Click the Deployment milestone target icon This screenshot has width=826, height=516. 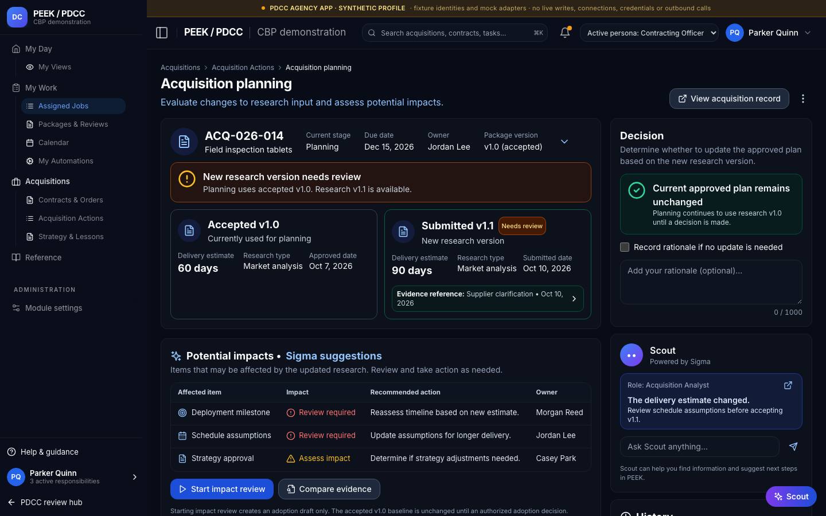click(182, 413)
